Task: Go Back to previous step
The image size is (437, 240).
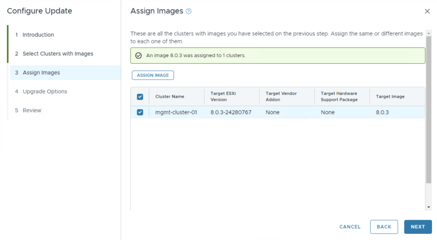Action: [384, 227]
